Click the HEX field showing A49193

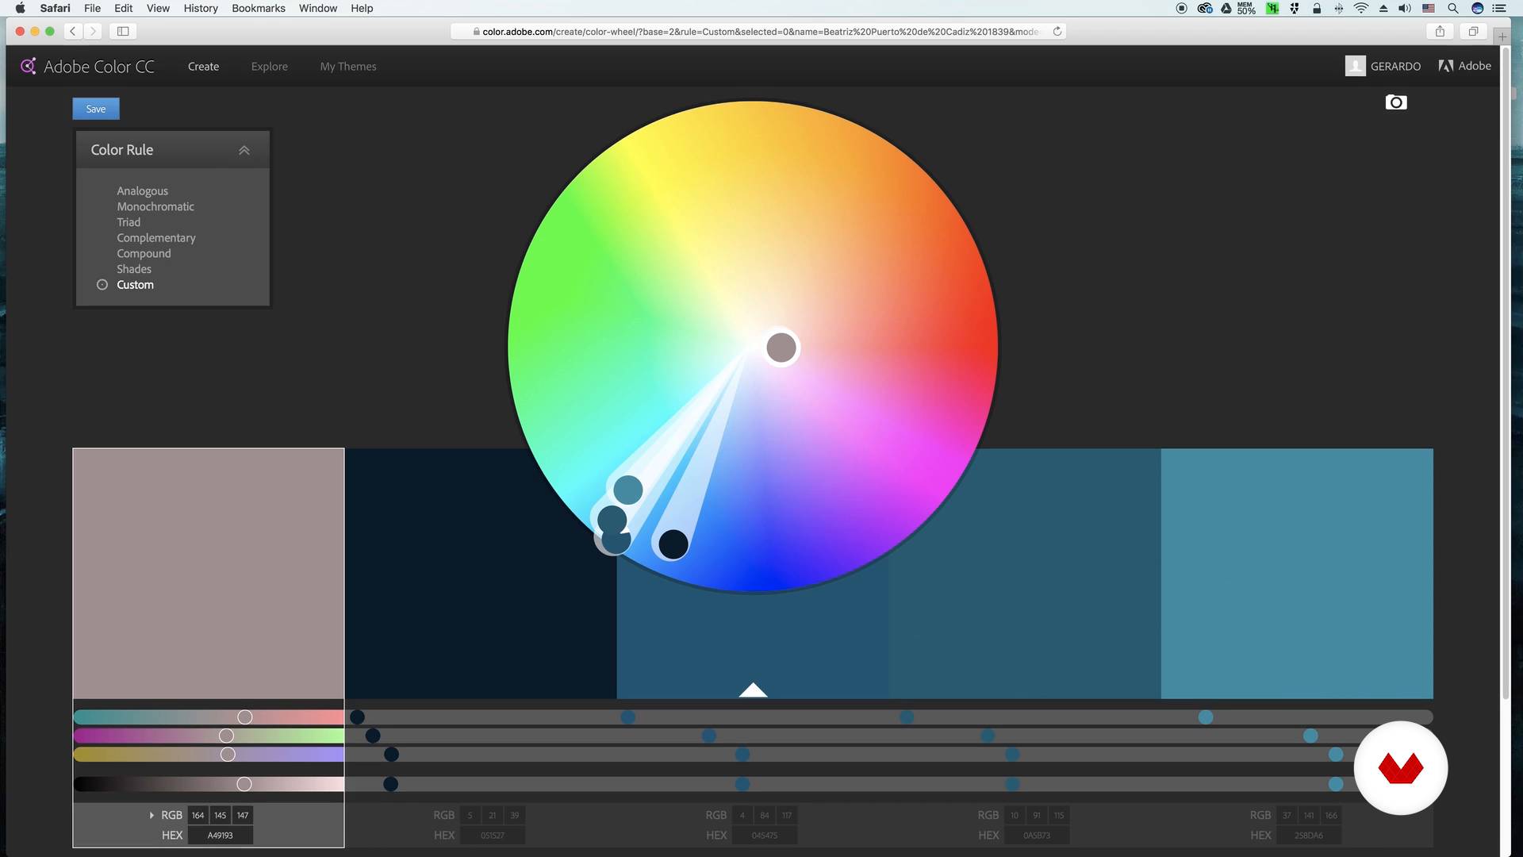coord(220,836)
